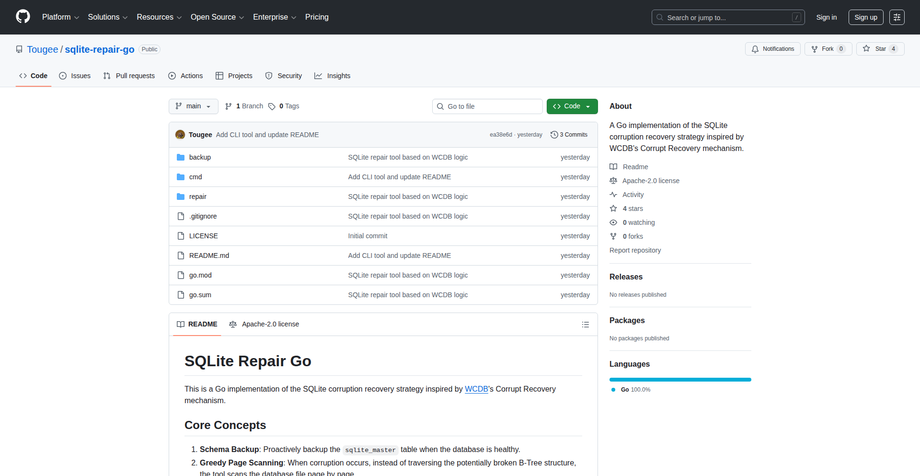This screenshot has width=920, height=476.
Task: Open the main branch dropdown
Action: click(193, 106)
